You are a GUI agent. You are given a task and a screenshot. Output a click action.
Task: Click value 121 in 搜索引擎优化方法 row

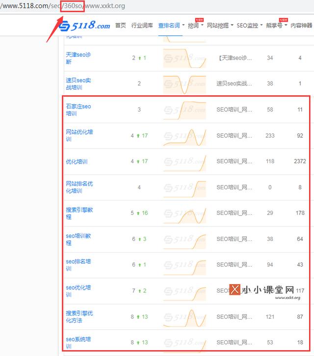pos(270,317)
